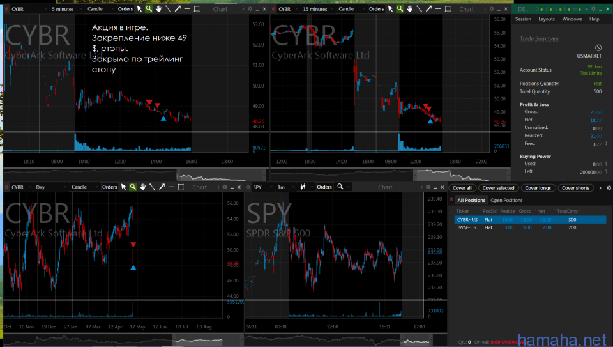Open the Windows menu

[x=572, y=19]
